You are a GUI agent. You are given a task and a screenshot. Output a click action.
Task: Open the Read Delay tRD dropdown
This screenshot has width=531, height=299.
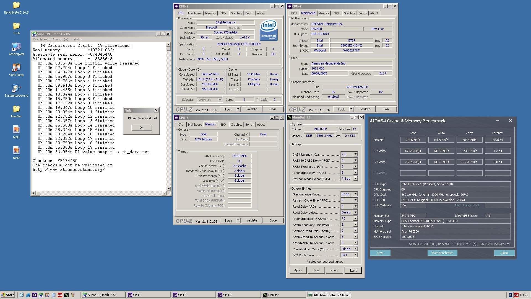tap(355, 206)
